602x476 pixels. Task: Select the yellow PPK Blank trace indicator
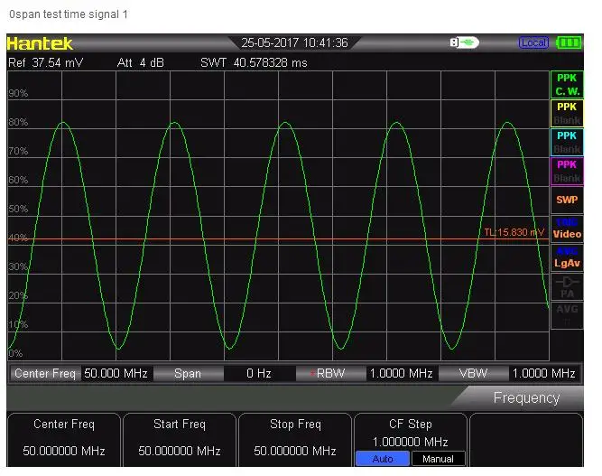pyautogui.click(x=567, y=114)
